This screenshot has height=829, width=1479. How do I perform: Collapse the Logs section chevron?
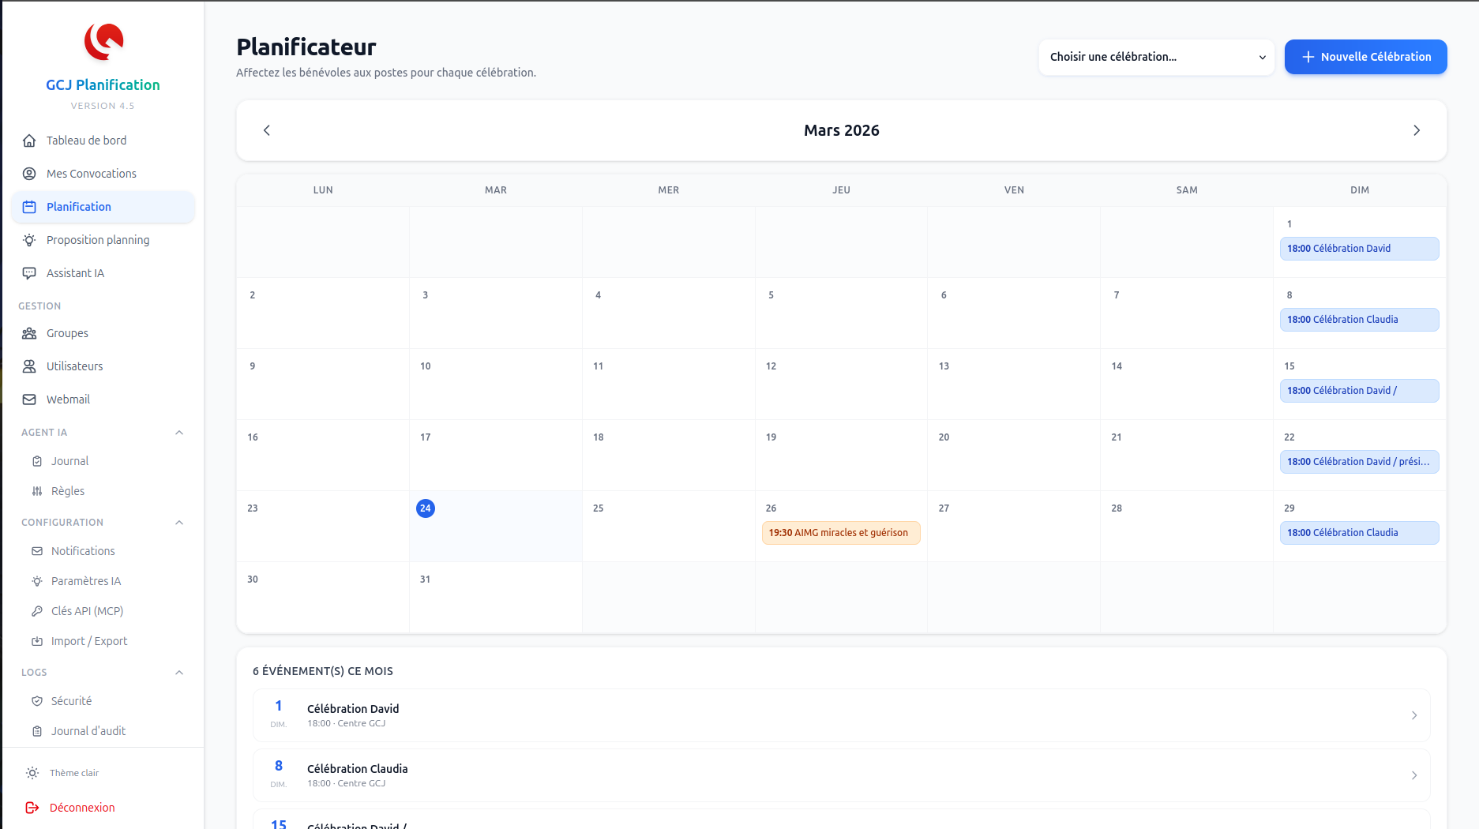point(179,673)
